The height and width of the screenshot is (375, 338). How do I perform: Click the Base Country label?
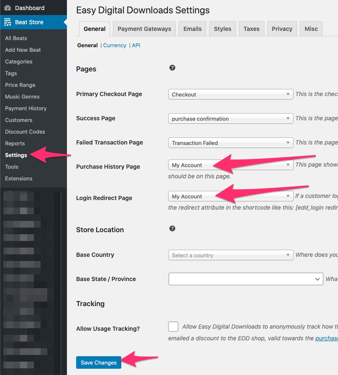(95, 255)
